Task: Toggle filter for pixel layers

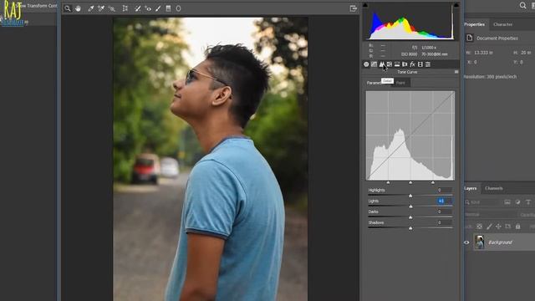Action: (507, 202)
